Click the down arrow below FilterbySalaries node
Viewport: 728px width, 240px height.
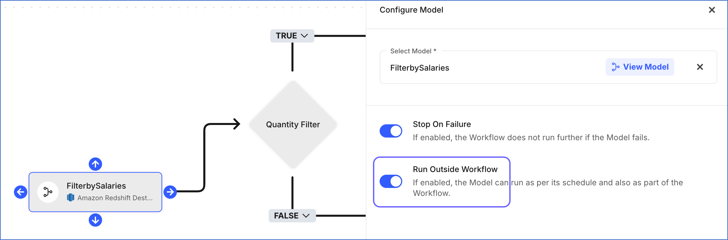pyautogui.click(x=95, y=219)
